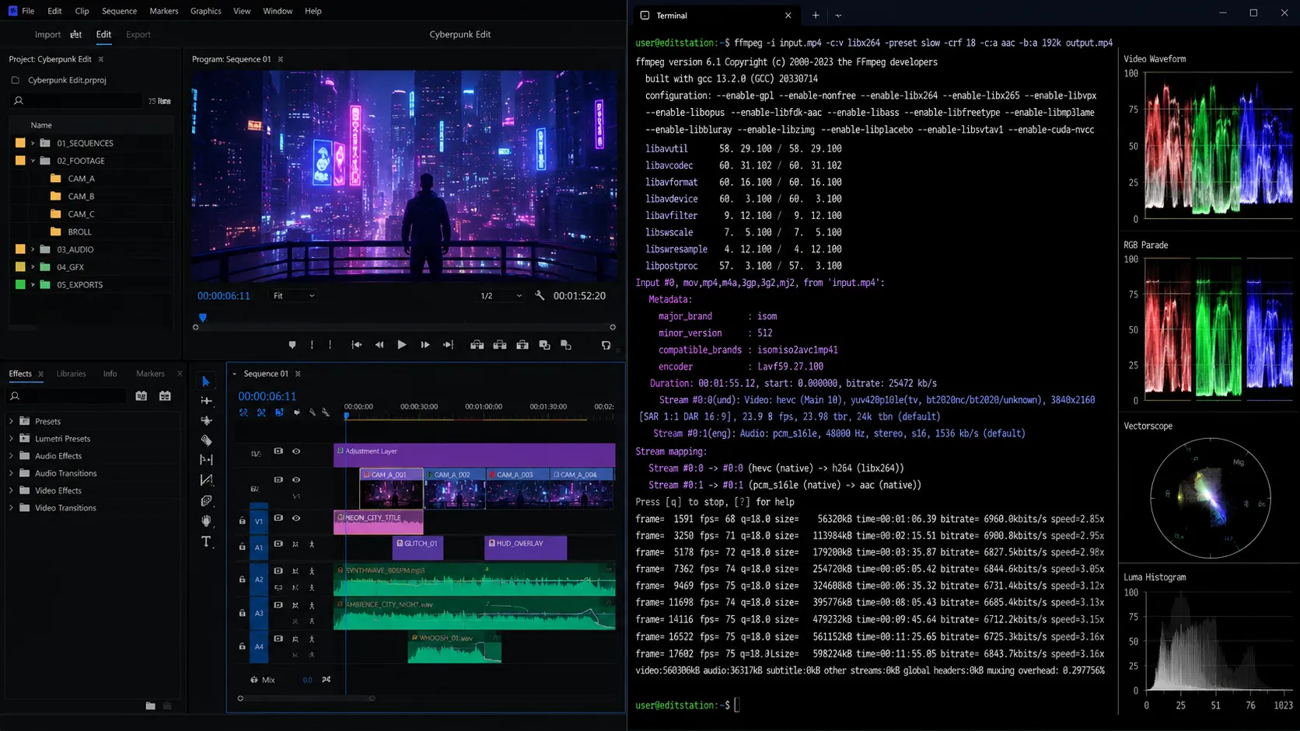Select the Track Select Forward tool
Screen dimensions: 1300x731
point(205,401)
